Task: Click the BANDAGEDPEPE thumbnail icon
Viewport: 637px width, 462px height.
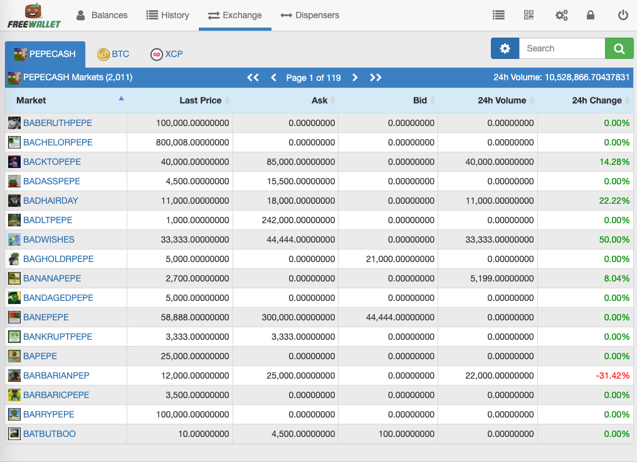Action: [14, 298]
